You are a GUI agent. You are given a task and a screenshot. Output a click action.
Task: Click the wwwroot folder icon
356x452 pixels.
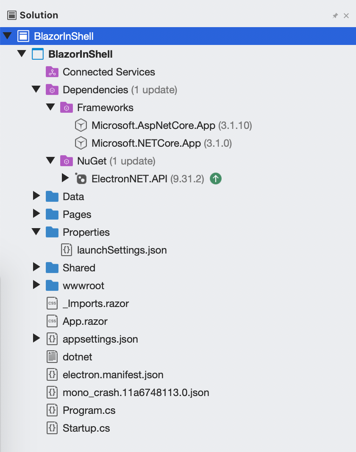52,286
